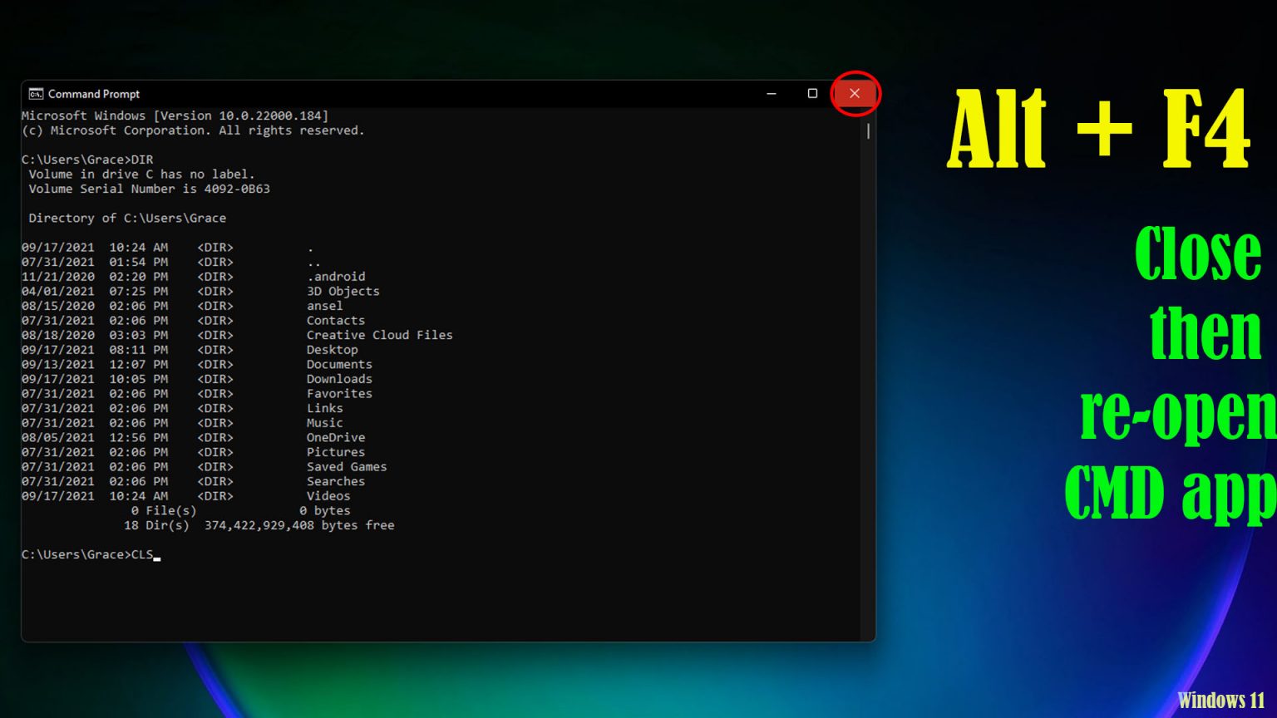This screenshot has height=718, width=1277.
Task: Click the Command Prompt icon in title bar
Action: coord(35,93)
